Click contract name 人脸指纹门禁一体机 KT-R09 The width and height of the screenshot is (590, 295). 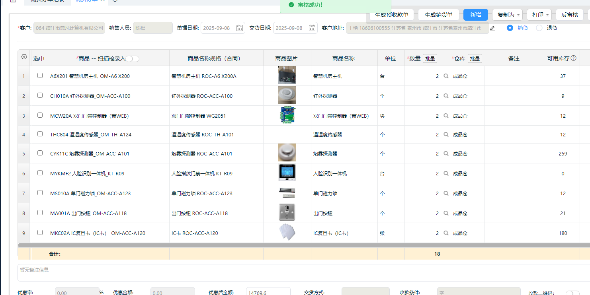point(202,173)
